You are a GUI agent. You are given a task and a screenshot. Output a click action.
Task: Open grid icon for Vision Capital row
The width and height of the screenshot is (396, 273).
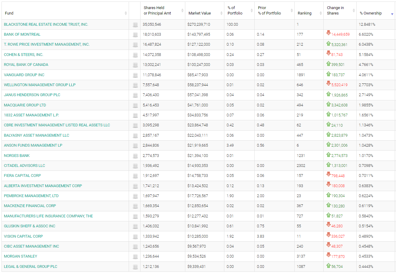[x=135, y=237]
